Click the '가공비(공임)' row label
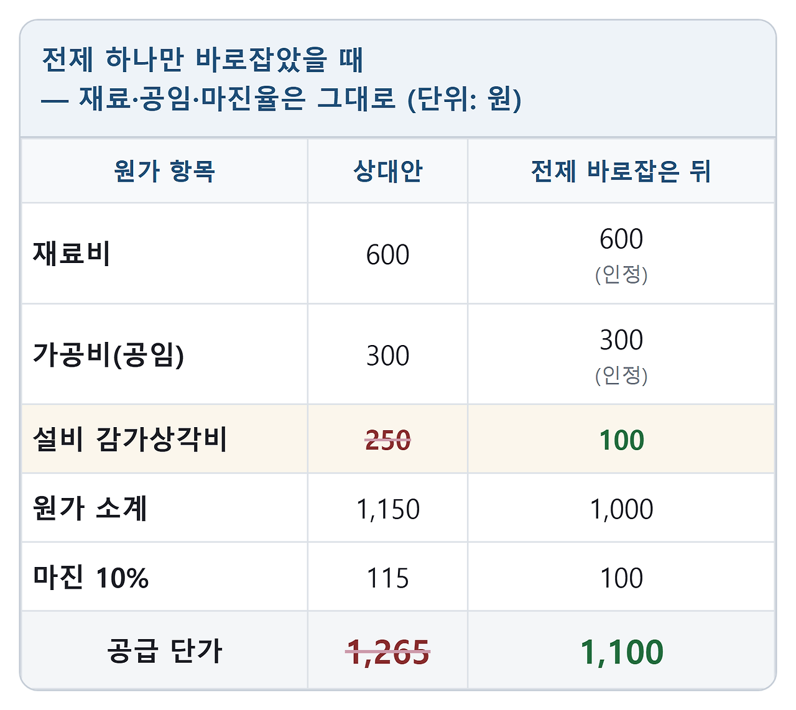The image size is (796, 710). coord(108,355)
